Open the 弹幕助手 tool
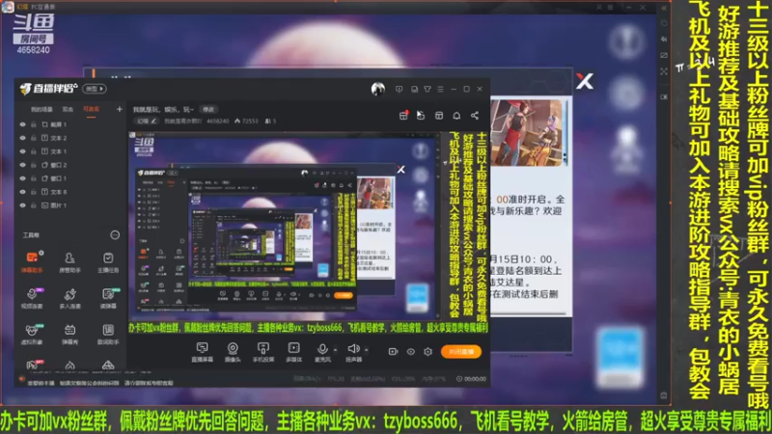This screenshot has height=434, width=772. [32, 261]
